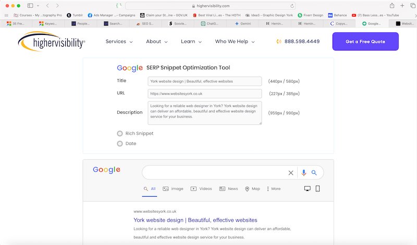
Task: Open a new tab with plus icon
Action: click(402, 5)
